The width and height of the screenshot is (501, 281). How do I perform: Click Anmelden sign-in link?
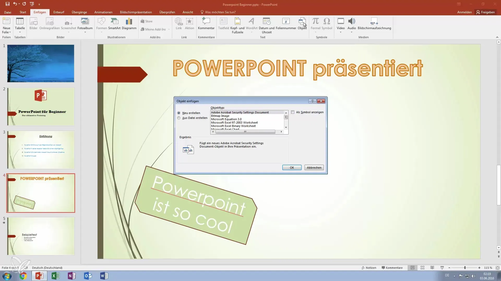coord(464,12)
